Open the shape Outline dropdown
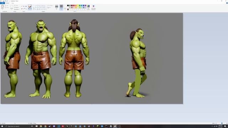Image resolution: width=228 pixels, height=128 pixels. point(50,6)
